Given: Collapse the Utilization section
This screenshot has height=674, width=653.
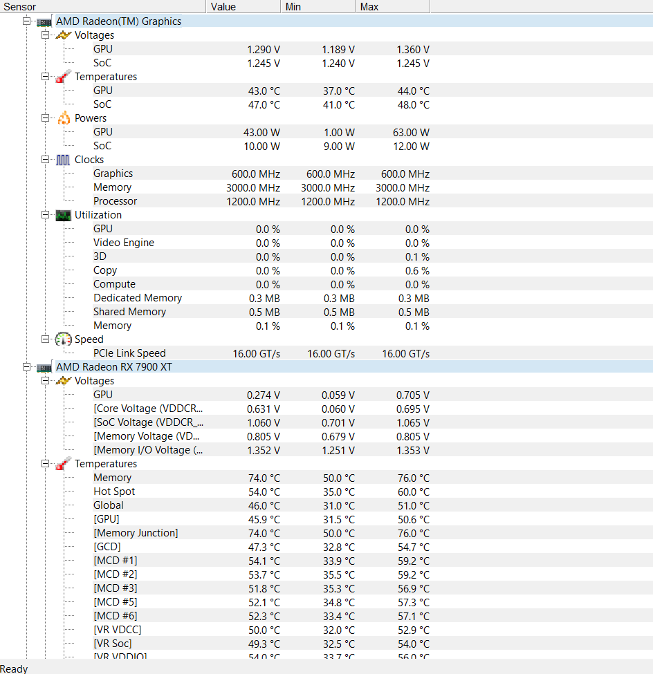Looking at the screenshot, I should tap(45, 215).
